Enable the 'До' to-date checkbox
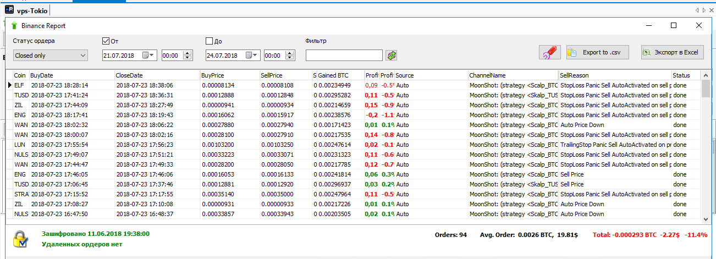 209,41
